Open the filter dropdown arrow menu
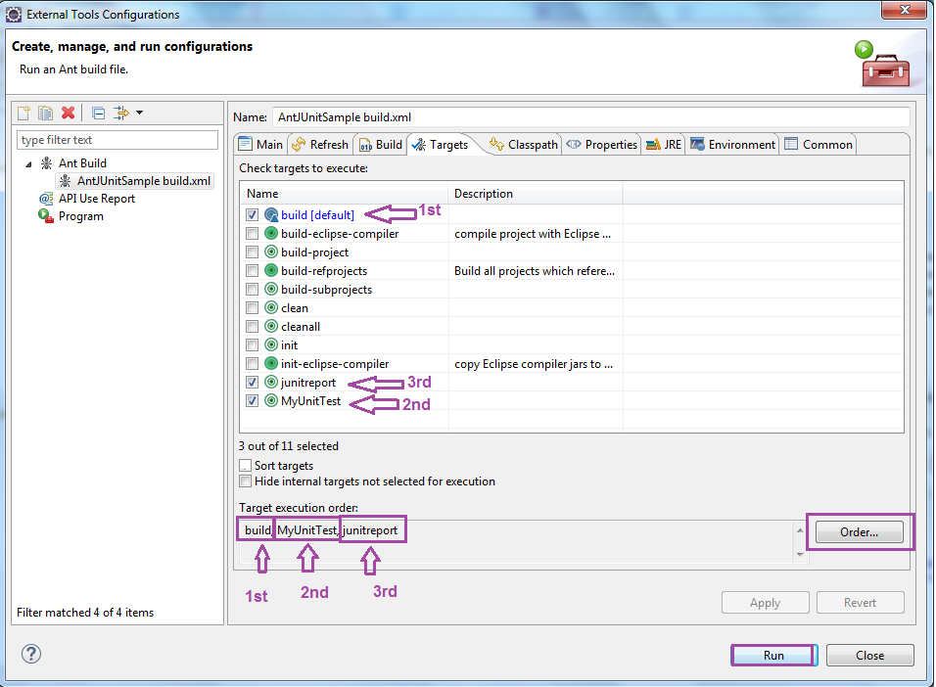Image resolution: width=936 pixels, height=687 pixels. click(x=140, y=114)
